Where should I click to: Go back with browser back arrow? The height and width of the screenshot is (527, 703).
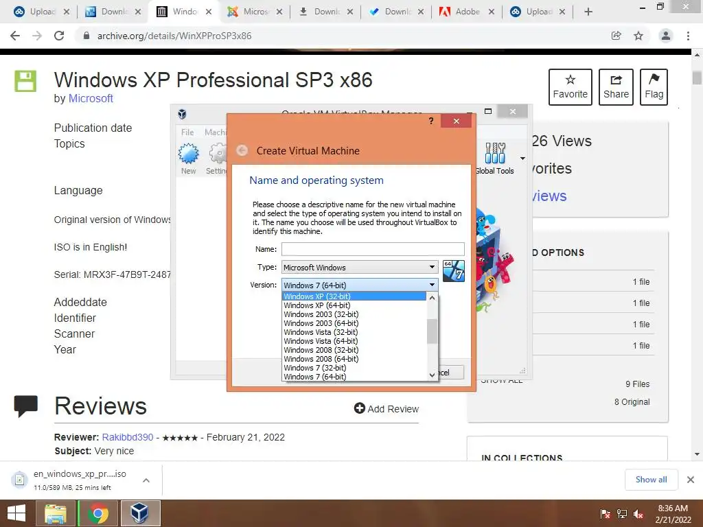15,36
